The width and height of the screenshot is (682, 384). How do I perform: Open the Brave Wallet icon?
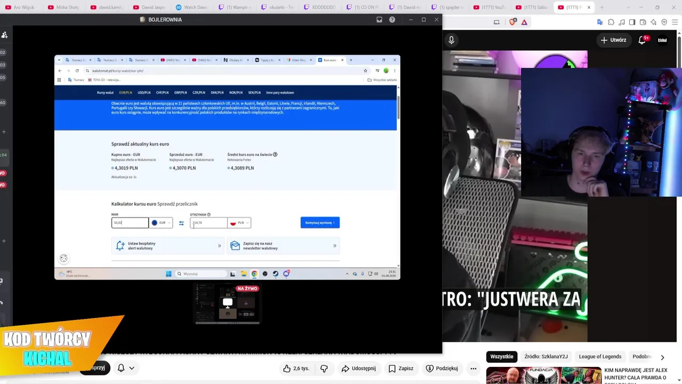pyautogui.click(x=643, y=22)
